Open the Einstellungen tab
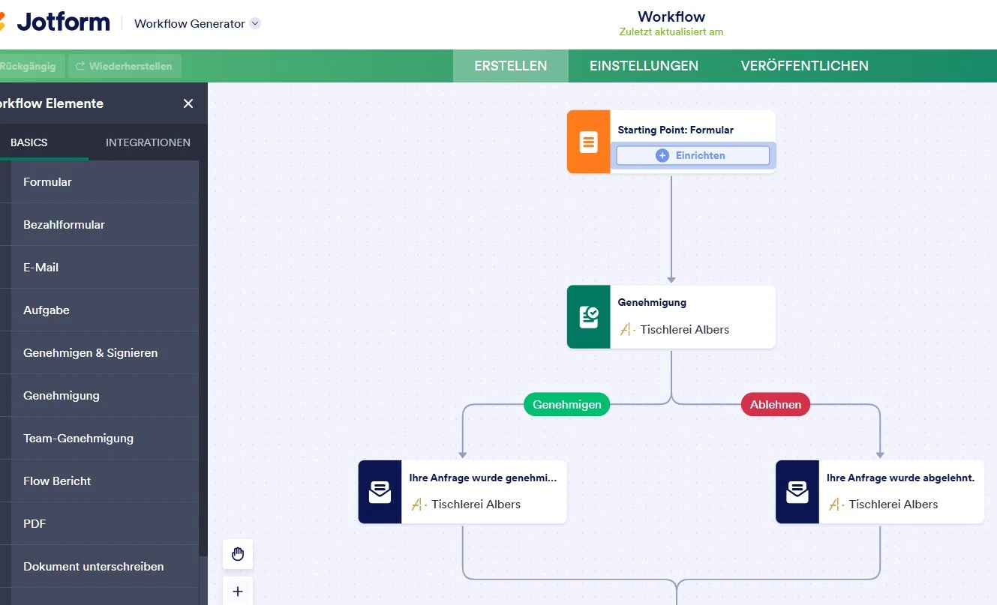The height and width of the screenshot is (605, 997). pyautogui.click(x=644, y=66)
